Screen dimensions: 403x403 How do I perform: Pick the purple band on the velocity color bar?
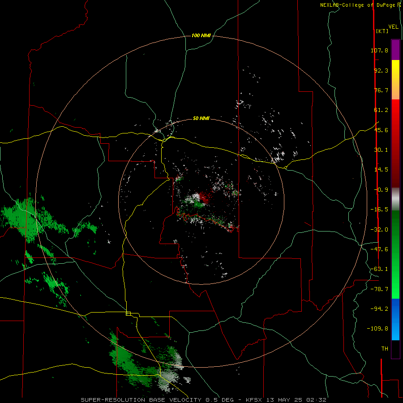[x=395, y=50]
